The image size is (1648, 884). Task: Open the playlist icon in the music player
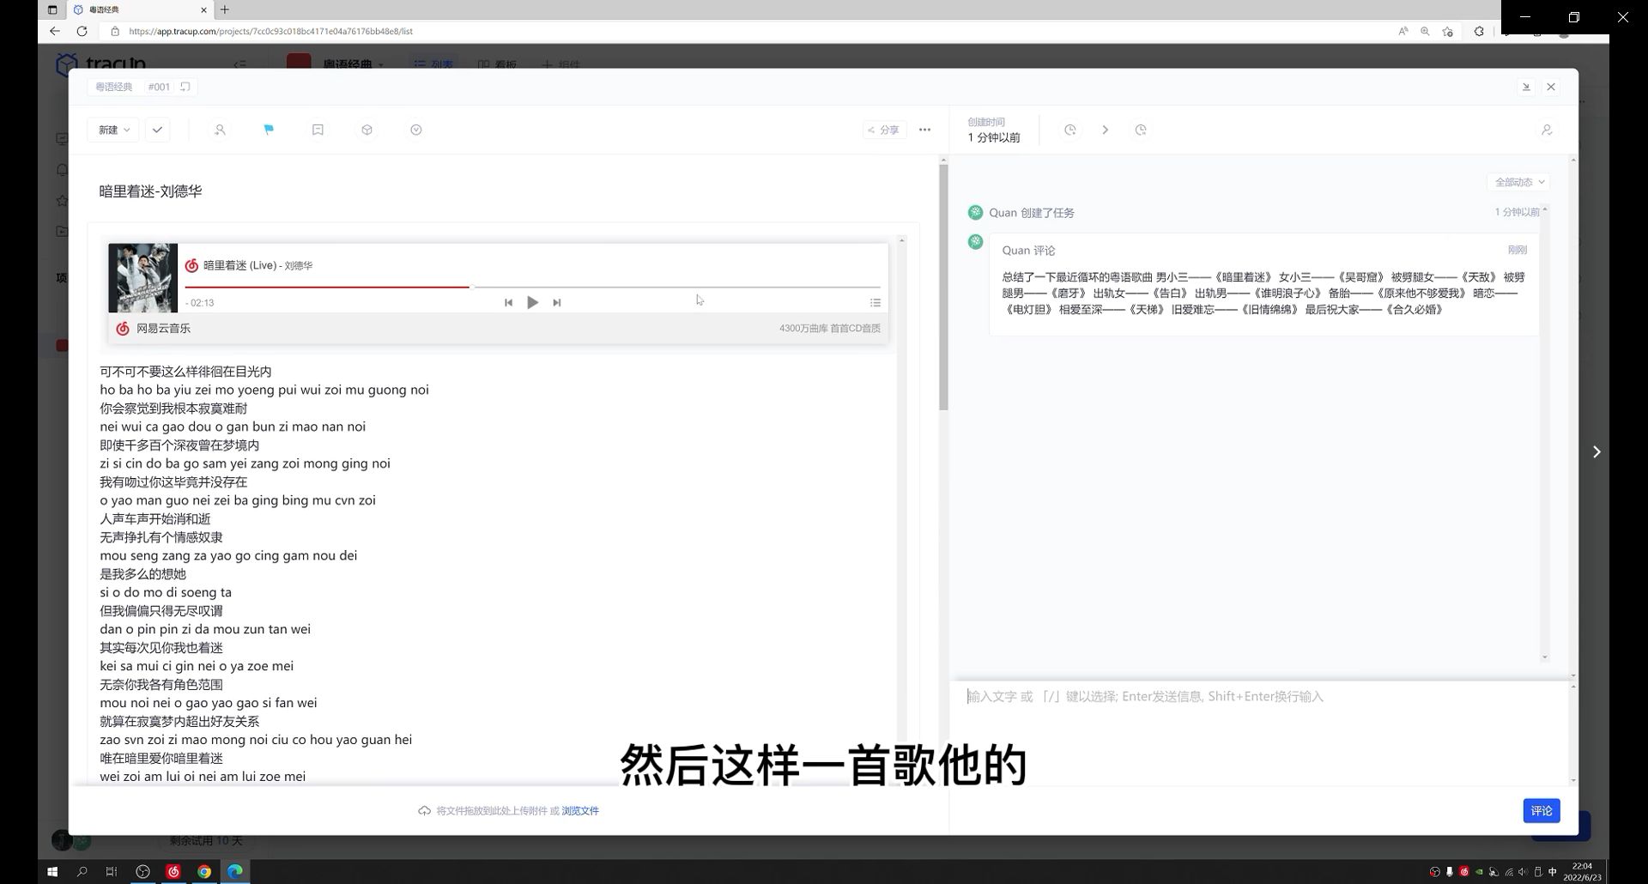[875, 302]
